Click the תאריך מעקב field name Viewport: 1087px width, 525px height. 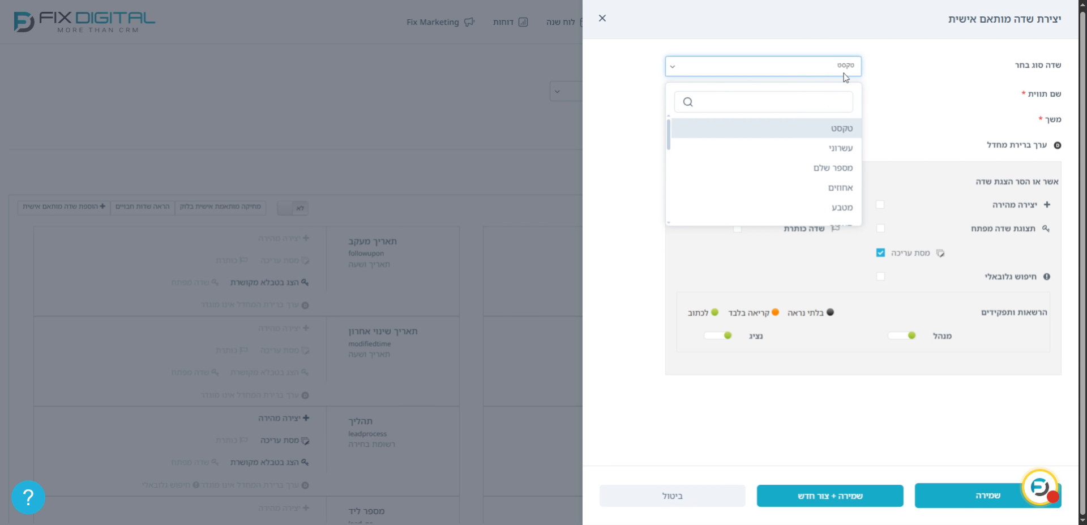click(x=373, y=242)
